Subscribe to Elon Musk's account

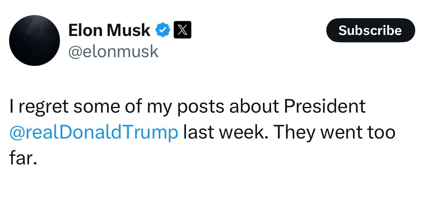370,30
